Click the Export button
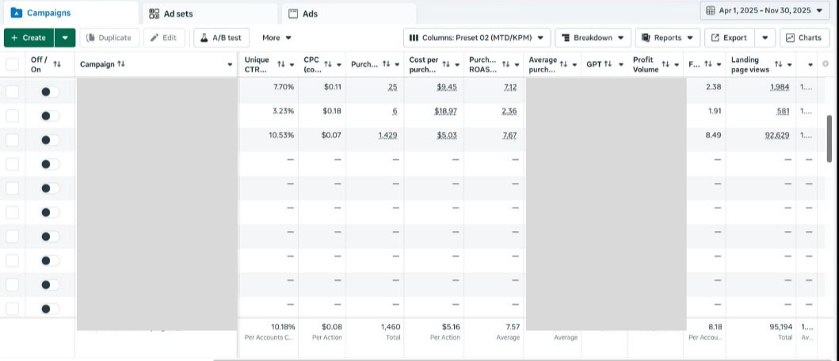Viewport: 839px width, 361px height. (730, 38)
